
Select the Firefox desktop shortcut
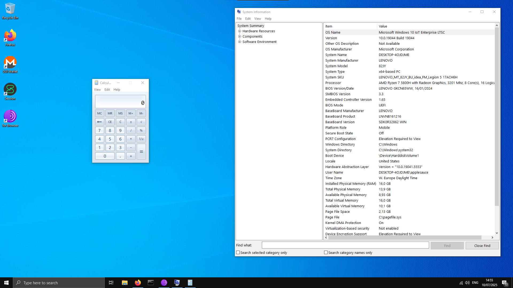tap(10, 38)
